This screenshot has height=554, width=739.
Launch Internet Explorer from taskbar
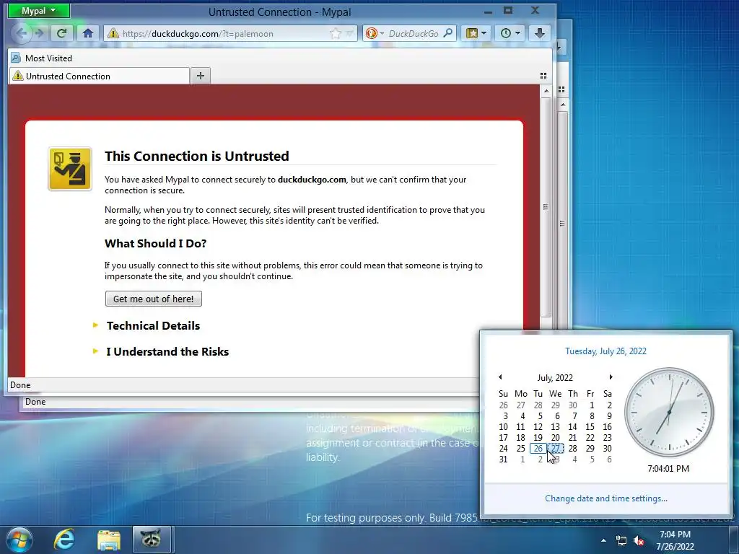coord(64,540)
